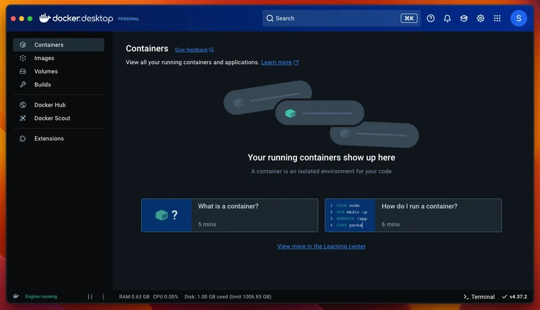Click the Volumes drive icon
The width and height of the screenshot is (540, 310).
coord(23,71)
